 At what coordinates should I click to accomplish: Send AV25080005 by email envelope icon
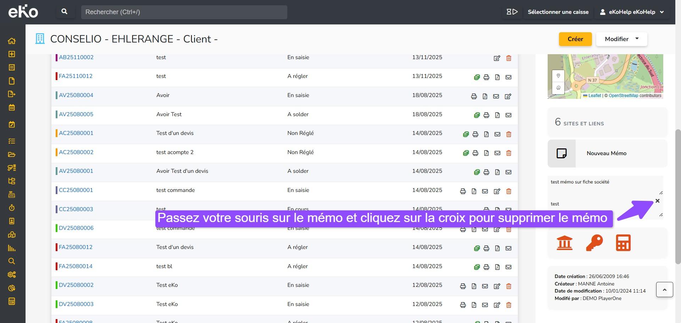[508, 115]
